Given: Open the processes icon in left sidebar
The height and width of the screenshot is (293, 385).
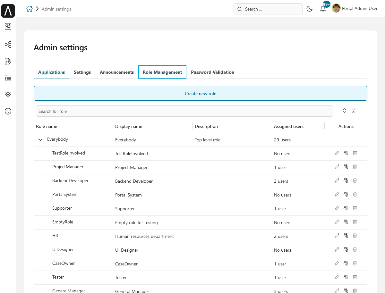Looking at the screenshot, I should (8, 45).
